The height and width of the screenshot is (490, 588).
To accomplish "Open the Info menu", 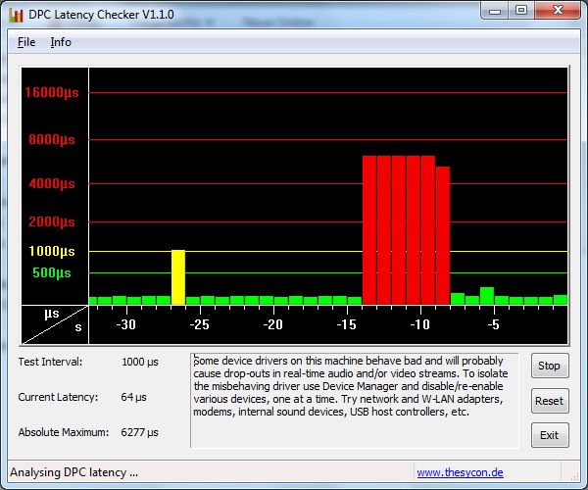I will (61, 42).
